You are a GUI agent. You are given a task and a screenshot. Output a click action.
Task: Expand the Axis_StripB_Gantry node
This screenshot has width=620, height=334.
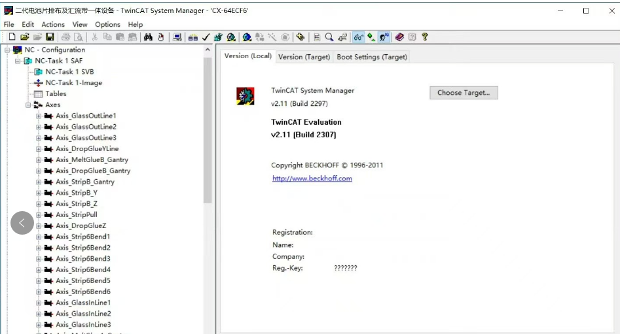(39, 182)
